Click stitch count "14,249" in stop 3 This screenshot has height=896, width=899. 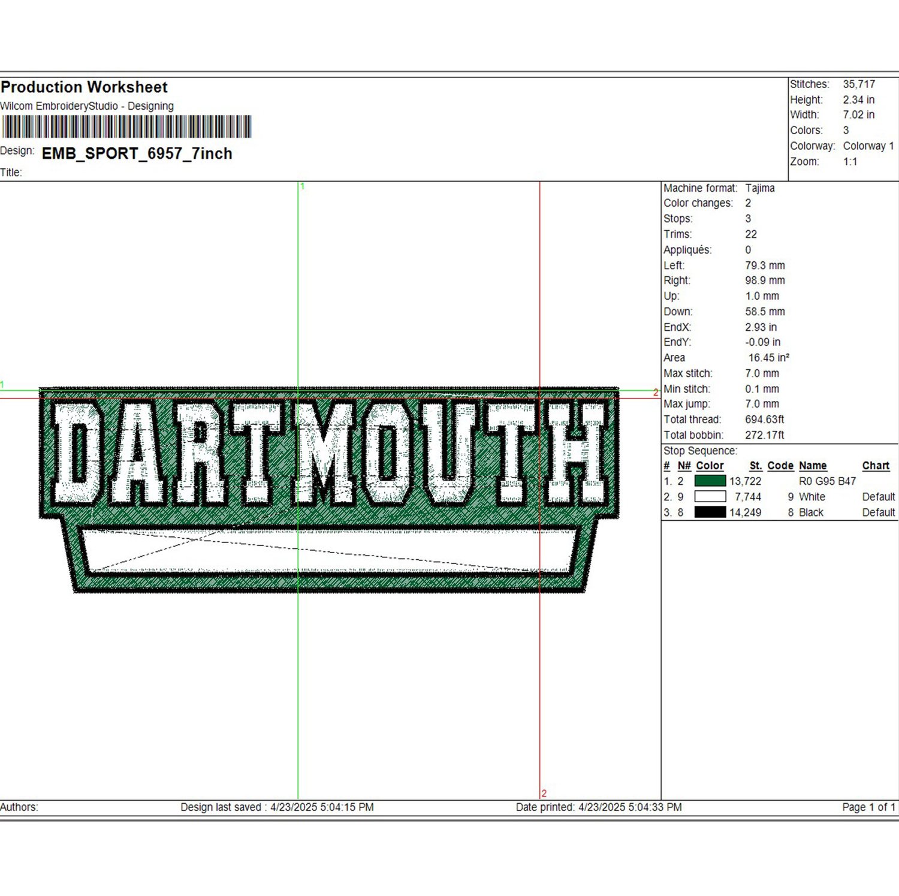[745, 512]
